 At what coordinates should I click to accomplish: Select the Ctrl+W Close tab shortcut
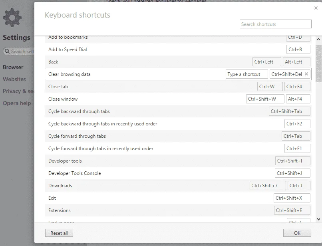270,86
